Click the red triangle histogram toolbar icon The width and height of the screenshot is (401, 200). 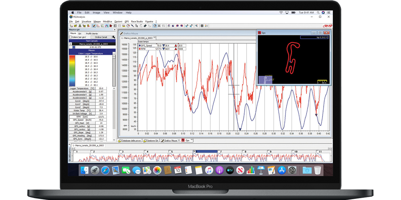click(98, 26)
